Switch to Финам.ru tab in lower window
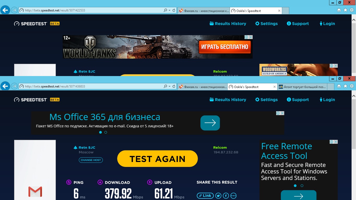The height and width of the screenshot is (200, 356). tap(203, 87)
